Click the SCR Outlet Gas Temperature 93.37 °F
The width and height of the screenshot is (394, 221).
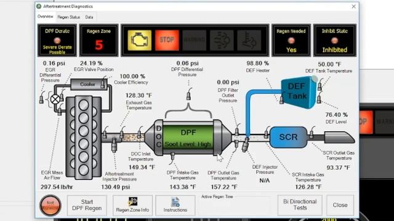click(338, 168)
